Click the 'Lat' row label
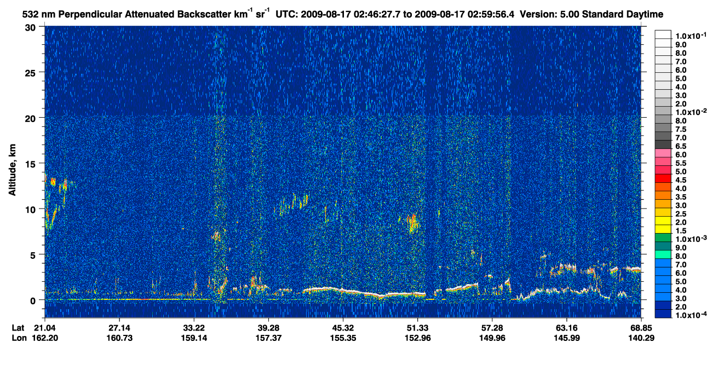This screenshot has width=712, height=365. 18,328
